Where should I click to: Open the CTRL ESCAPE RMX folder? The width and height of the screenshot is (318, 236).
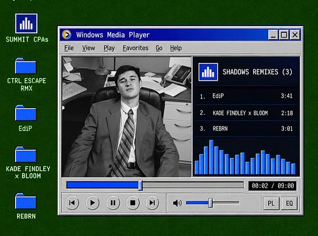(x=26, y=66)
